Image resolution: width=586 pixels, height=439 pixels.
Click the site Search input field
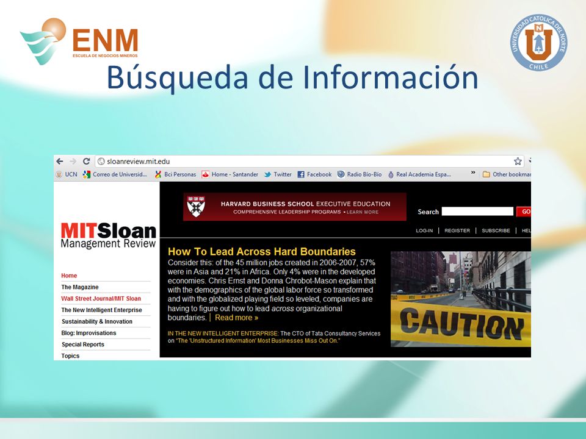[477, 212]
